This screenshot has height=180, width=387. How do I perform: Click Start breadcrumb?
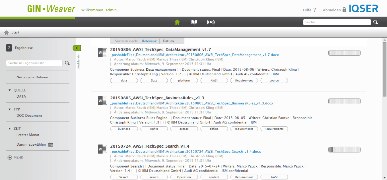(x=15, y=32)
